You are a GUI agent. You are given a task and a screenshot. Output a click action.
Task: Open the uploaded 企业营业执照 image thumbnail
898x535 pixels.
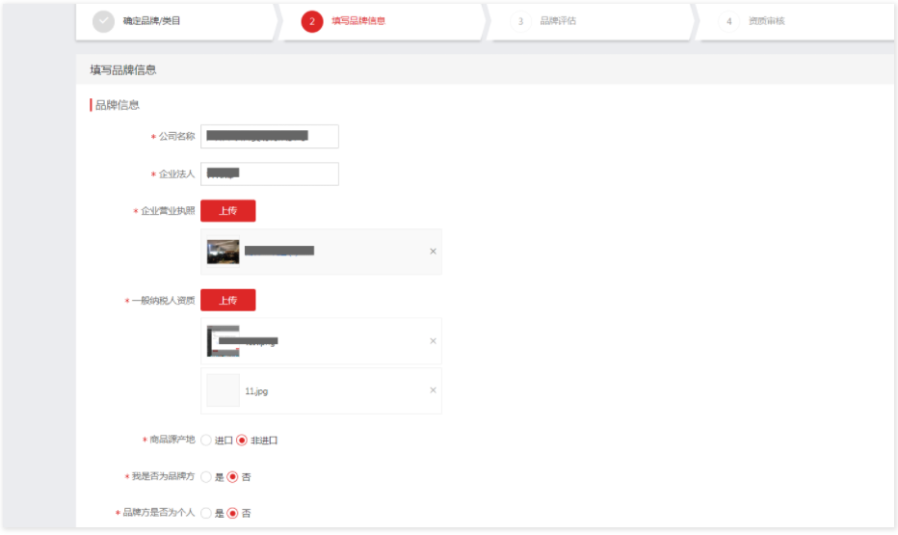click(x=223, y=252)
